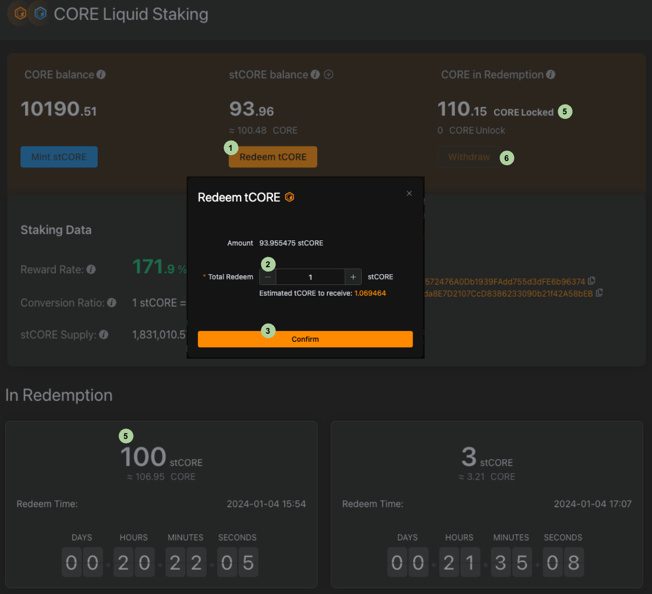The width and height of the screenshot is (652, 594).
Task: Click the stCORE Supply info icon
Action: click(104, 334)
